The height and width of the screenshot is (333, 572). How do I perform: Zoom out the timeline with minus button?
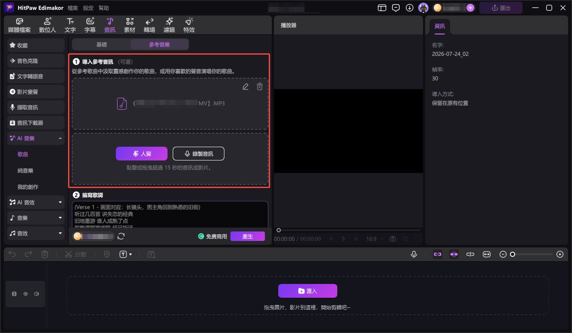(503, 254)
